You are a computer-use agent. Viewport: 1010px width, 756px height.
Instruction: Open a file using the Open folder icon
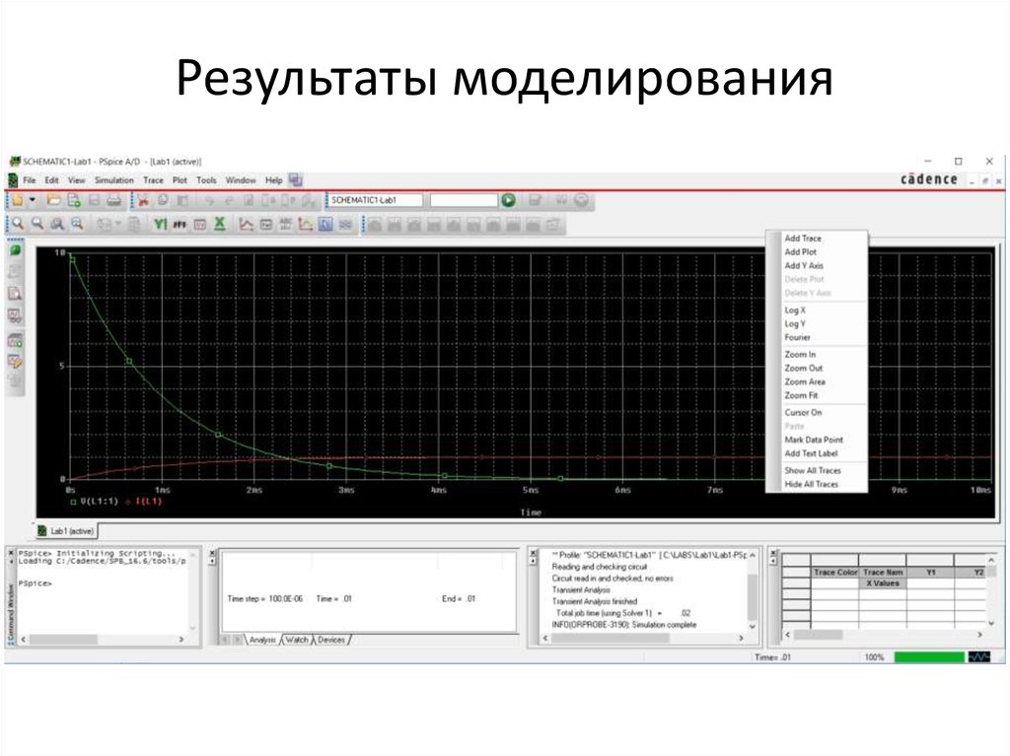pyautogui.click(x=53, y=200)
